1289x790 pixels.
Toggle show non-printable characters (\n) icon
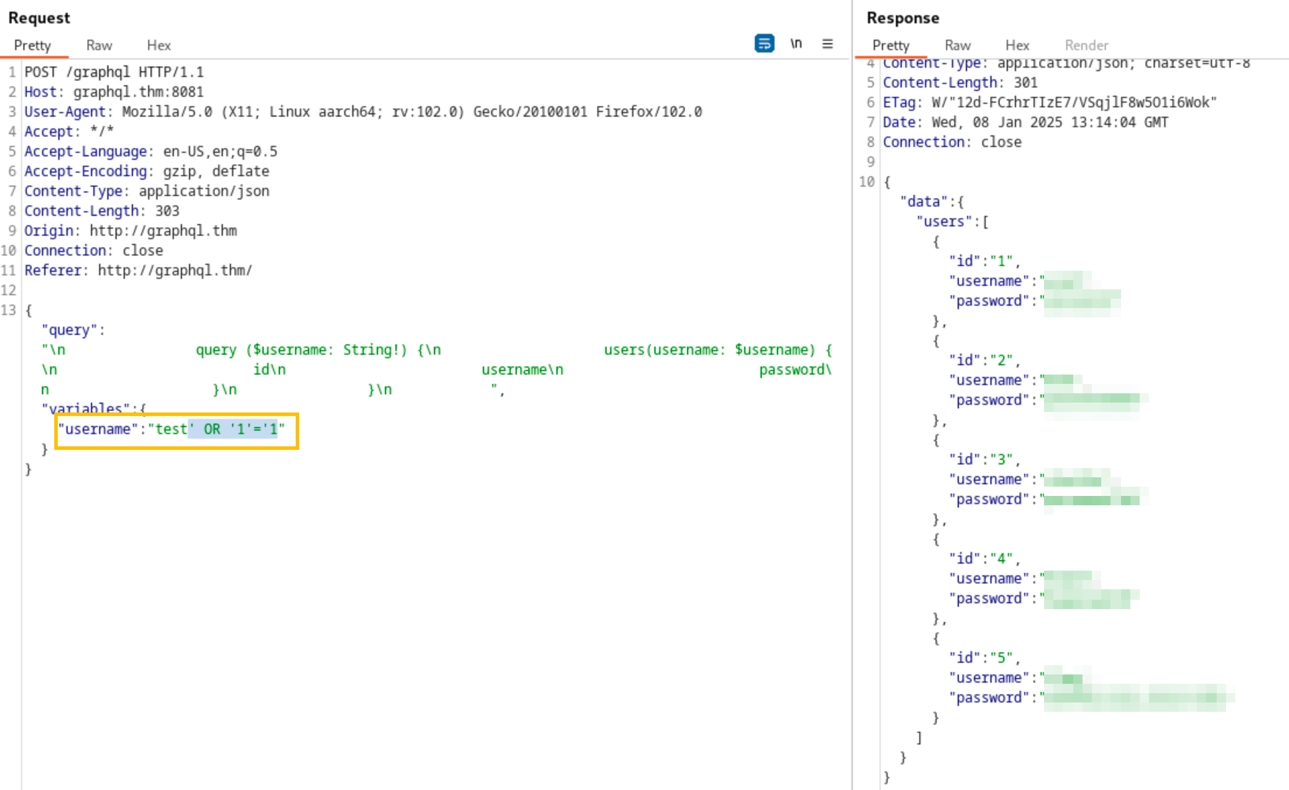pos(796,44)
